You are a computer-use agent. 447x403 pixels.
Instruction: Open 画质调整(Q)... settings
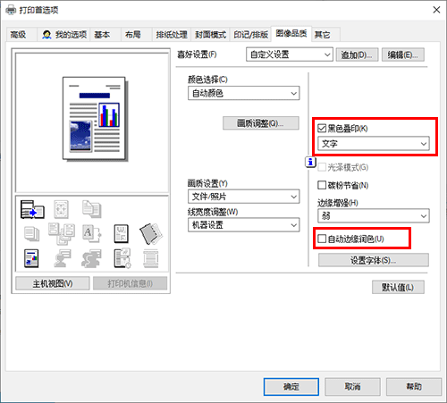pyautogui.click(x=261, y=123)
